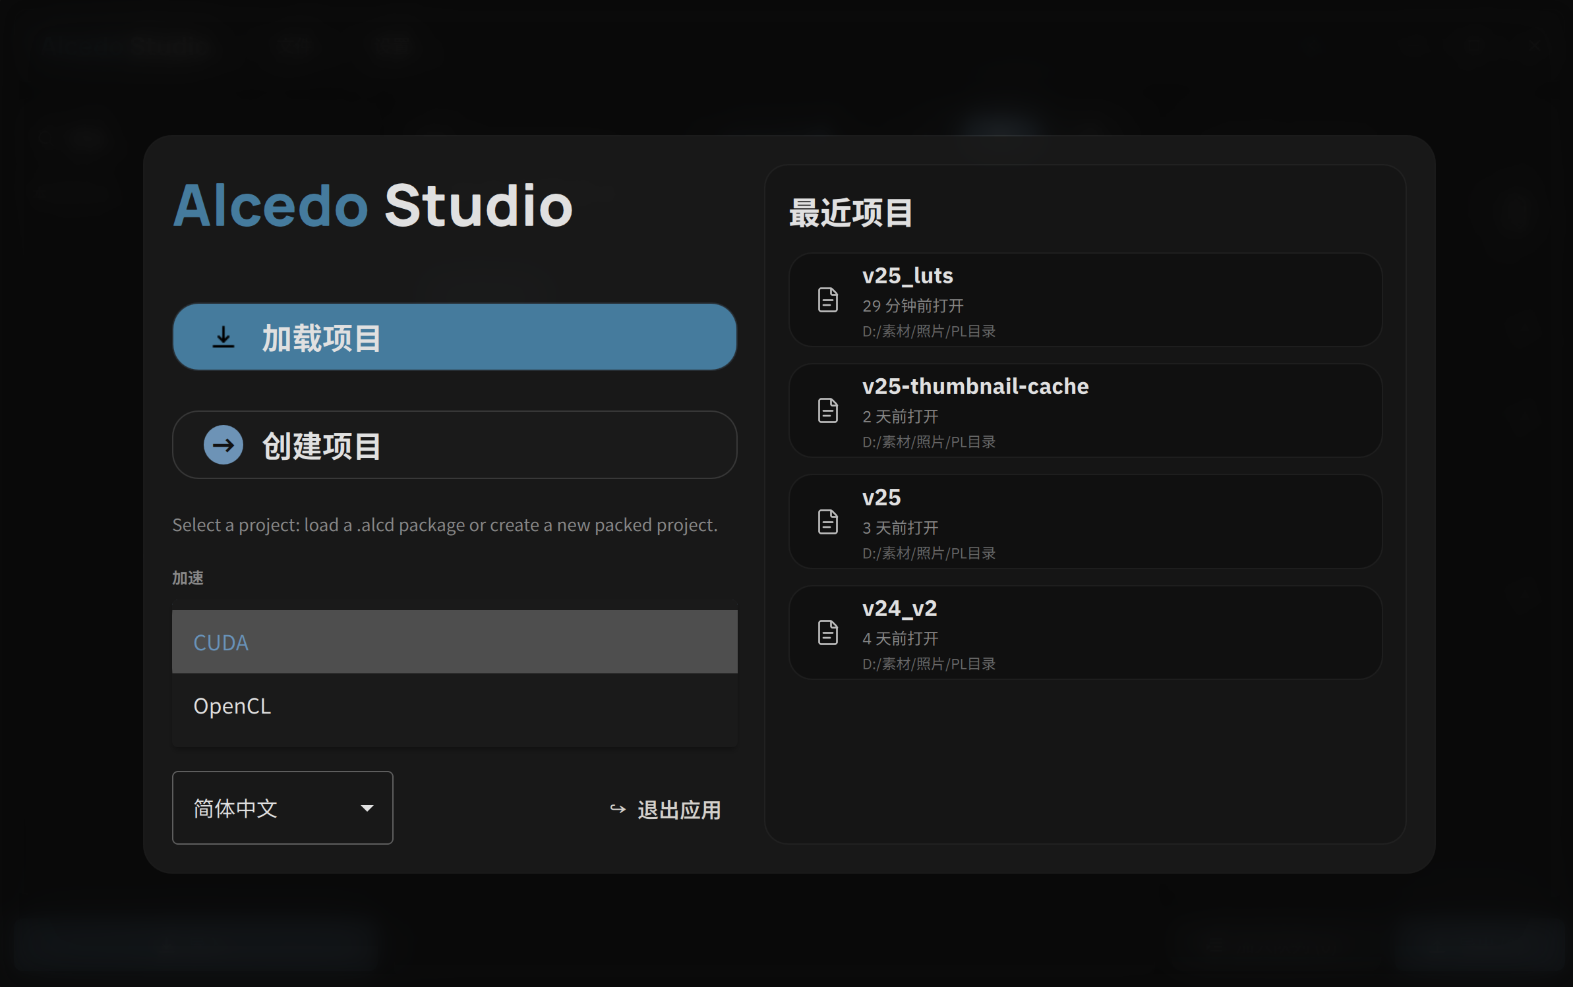Screen dimensions: 1573x987
Task: Click the arrow circle icon beside 创建项目
Action: click(223, 445)
